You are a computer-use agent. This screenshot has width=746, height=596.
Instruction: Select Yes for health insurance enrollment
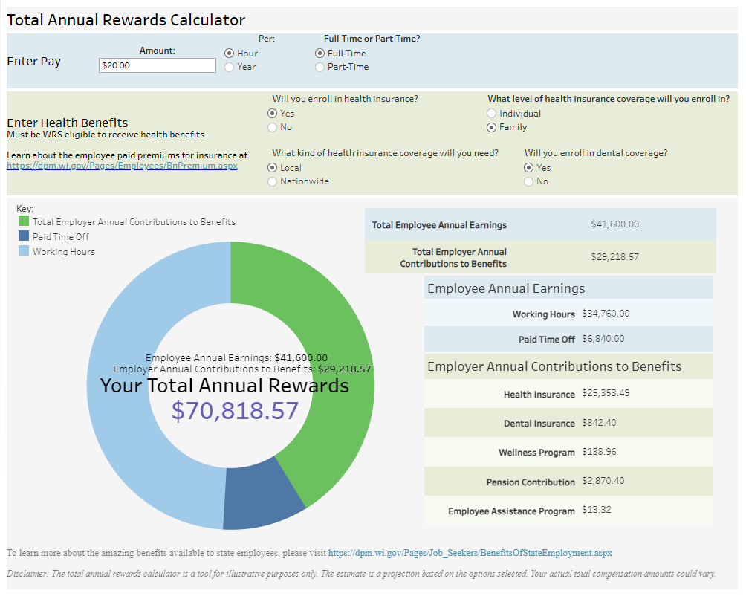coord(273,114)
